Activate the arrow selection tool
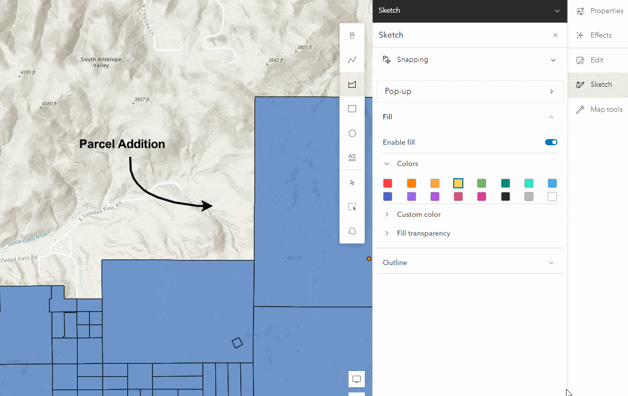 [352, 182]
